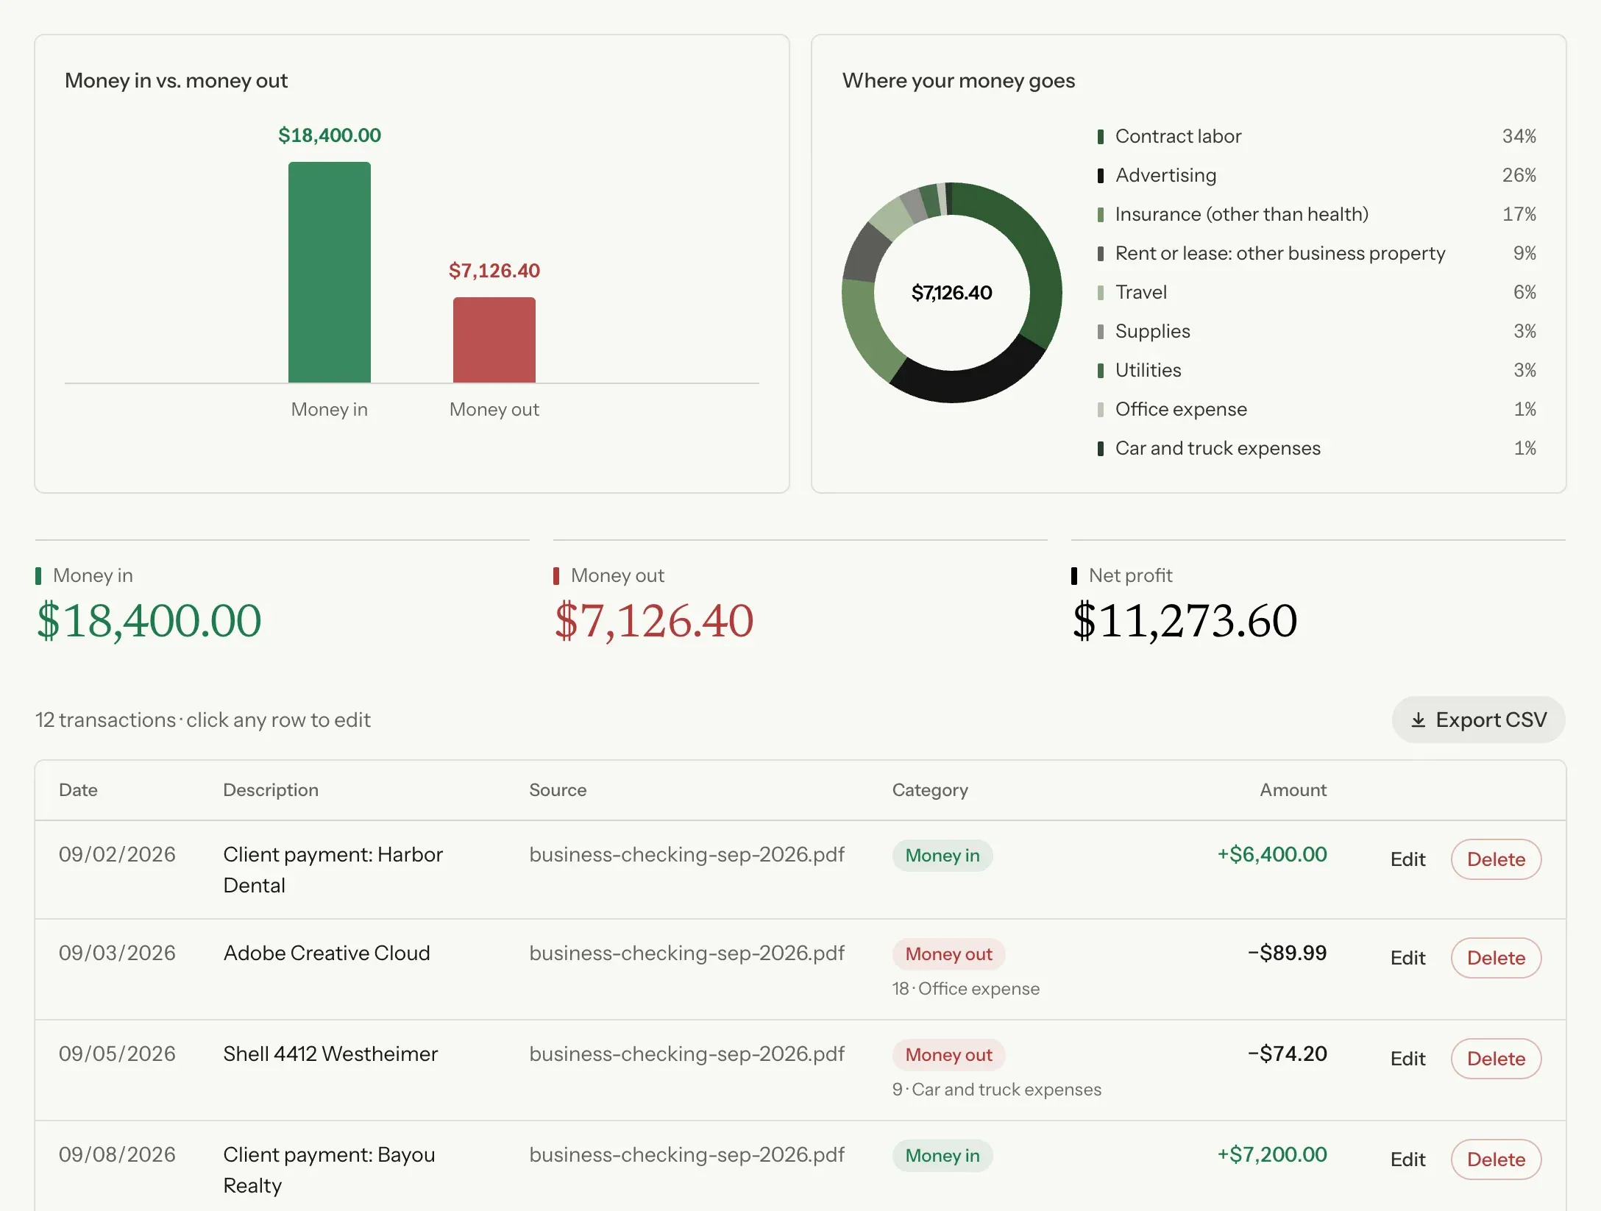This screenshot has width=1601, height=1211.
Task: Click the Adobe Creative Cloud description
Action: [x=326, y=953]
